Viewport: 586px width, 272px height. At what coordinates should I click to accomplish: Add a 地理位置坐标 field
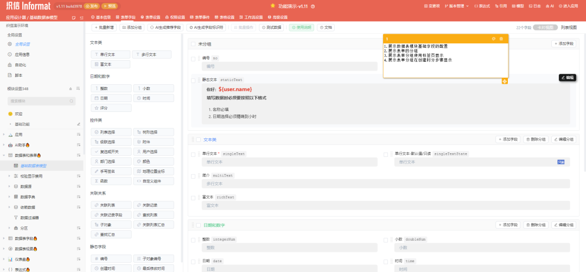153,171
